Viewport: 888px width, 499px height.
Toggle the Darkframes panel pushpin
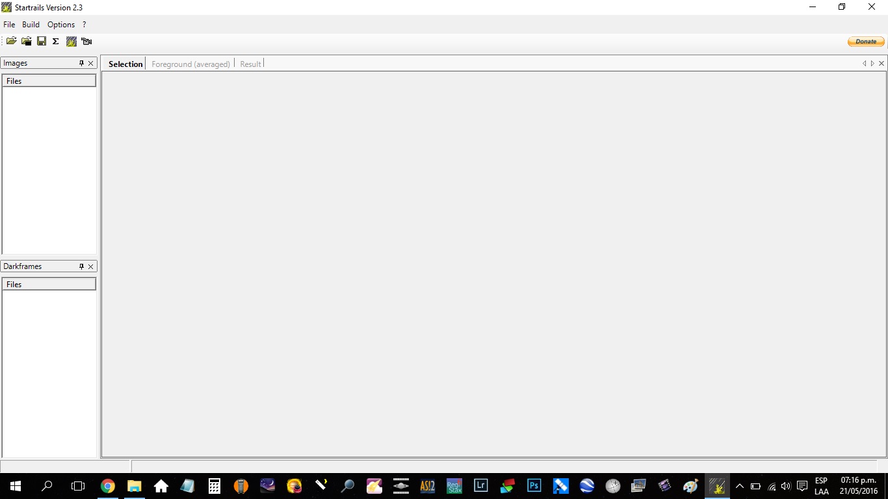pos(81,266)
